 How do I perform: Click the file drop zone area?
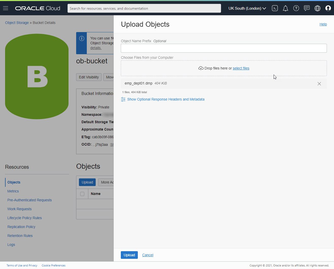pos(224,68)
